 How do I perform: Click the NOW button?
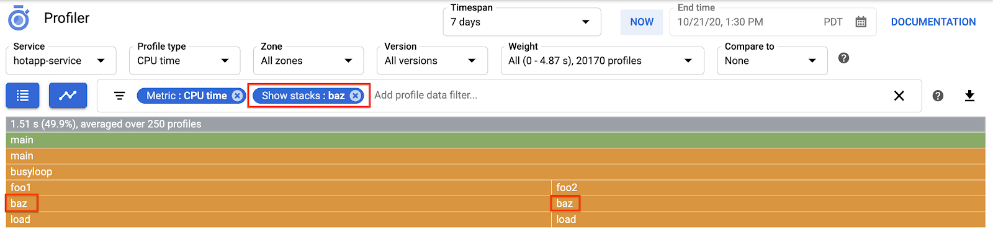point(642,22)
